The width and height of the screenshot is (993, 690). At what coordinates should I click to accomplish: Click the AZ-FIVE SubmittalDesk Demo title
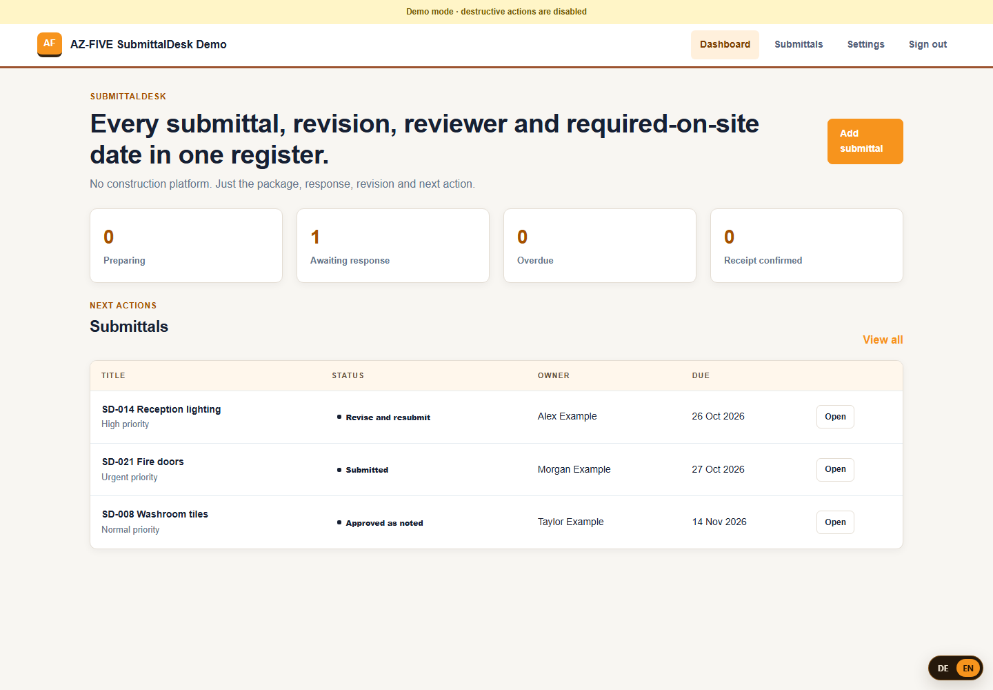click(x=148, y=44)
